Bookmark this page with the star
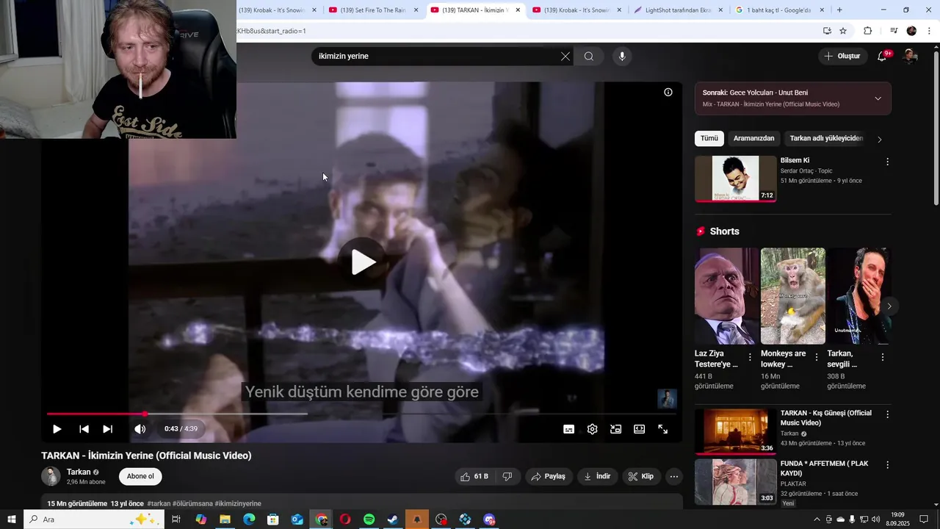Image resolution: width=940 pixels, height=529 pixels. (843, 31)
